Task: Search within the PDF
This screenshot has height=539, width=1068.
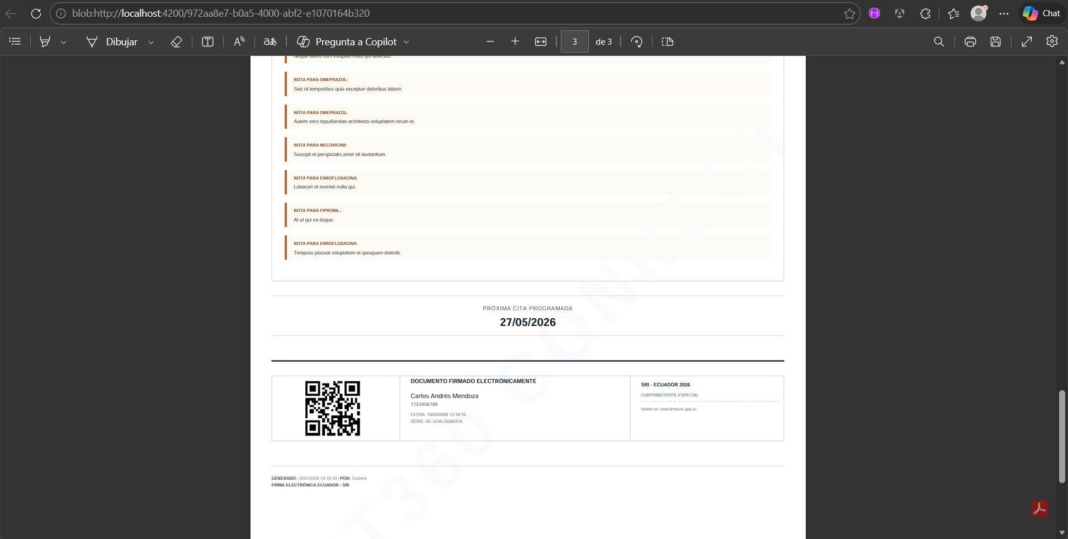Action: tap(939, 41)
